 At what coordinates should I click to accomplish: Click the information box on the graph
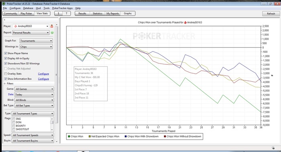[x=91, y=84]
